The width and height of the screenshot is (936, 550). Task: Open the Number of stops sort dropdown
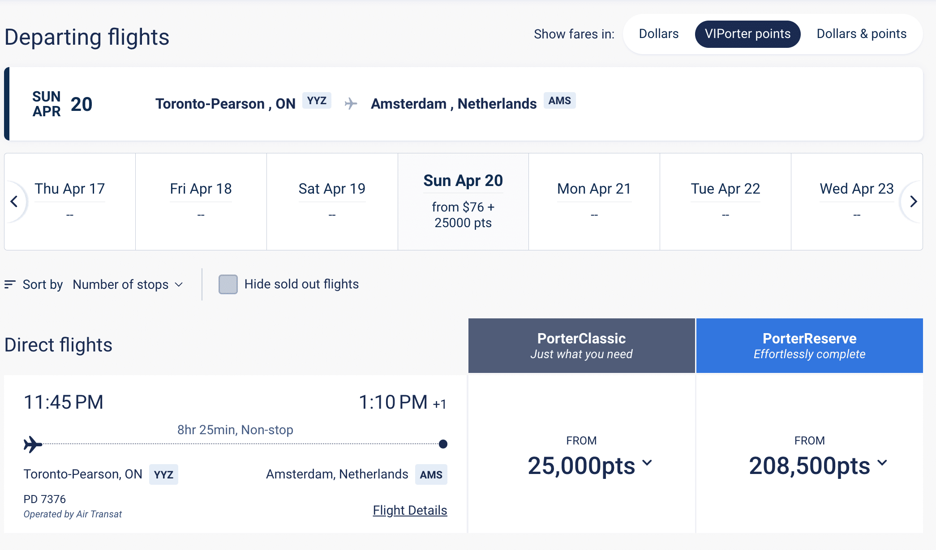click(128, 284)
